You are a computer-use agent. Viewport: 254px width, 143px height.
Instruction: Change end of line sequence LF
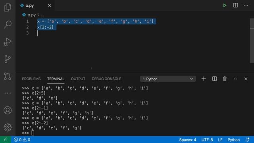point(220,139)
